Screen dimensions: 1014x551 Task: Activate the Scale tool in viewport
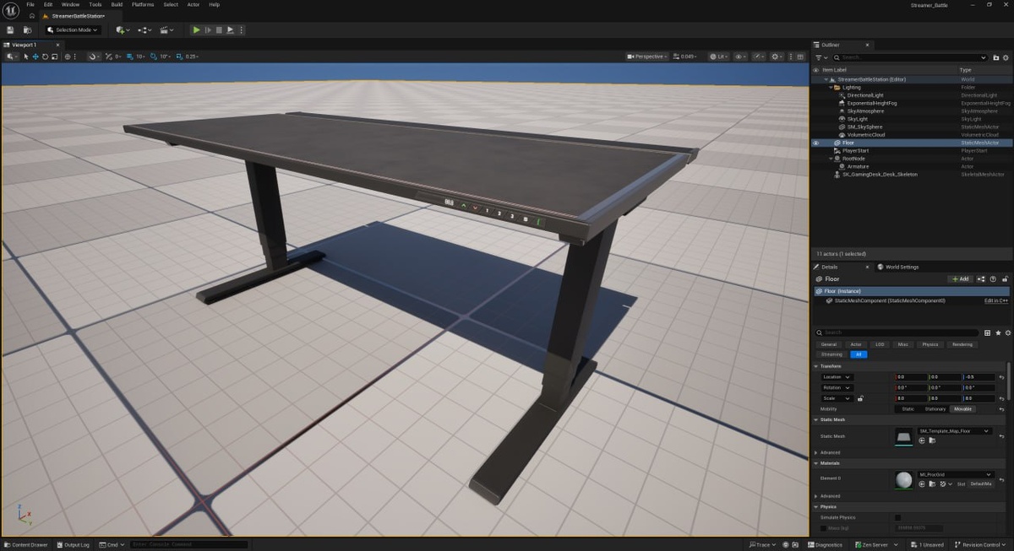point(54,57)
